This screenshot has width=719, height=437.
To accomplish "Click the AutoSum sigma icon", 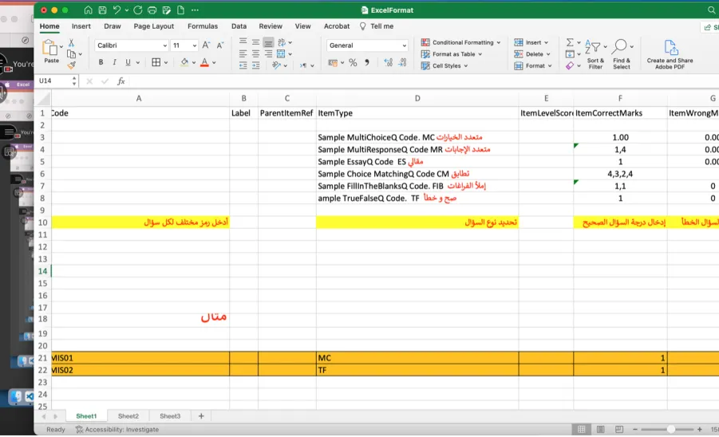I will [570, 42].
